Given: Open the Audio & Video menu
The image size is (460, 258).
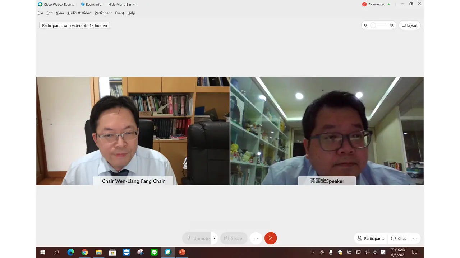Looking at the screenshot, I should click(79, 13).
